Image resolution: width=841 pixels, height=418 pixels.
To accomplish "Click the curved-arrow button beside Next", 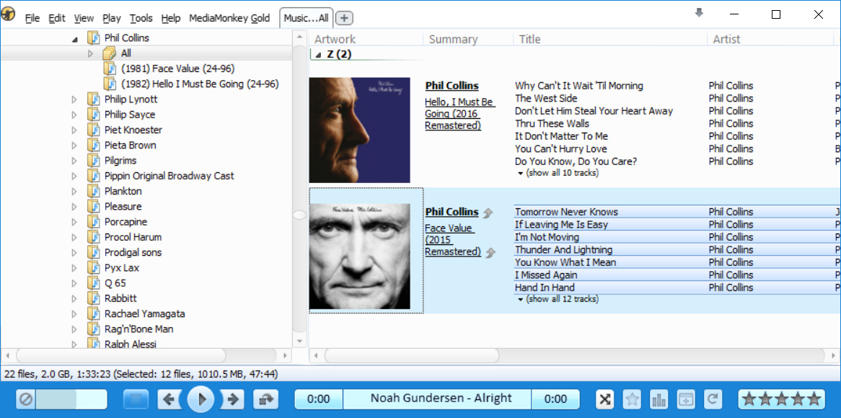I will (267, 399).
